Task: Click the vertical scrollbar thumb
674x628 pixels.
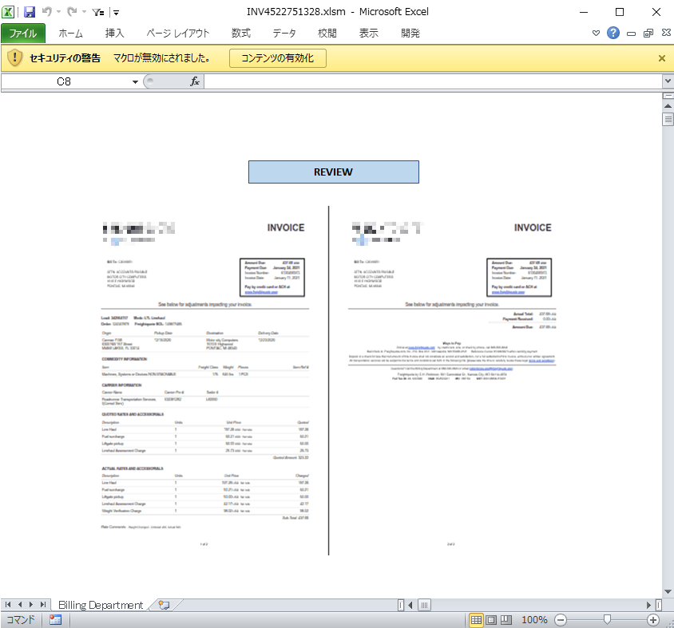Action: (x=668, y=119)
